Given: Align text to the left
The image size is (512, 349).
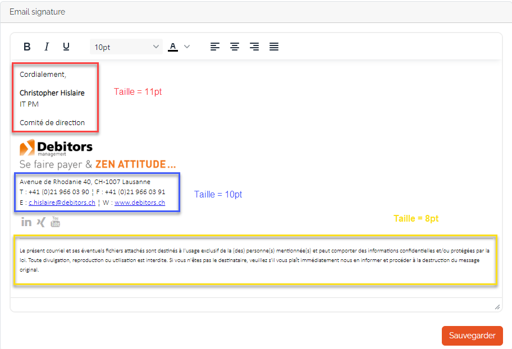Looking at the screenshot, I should point(215,47).
